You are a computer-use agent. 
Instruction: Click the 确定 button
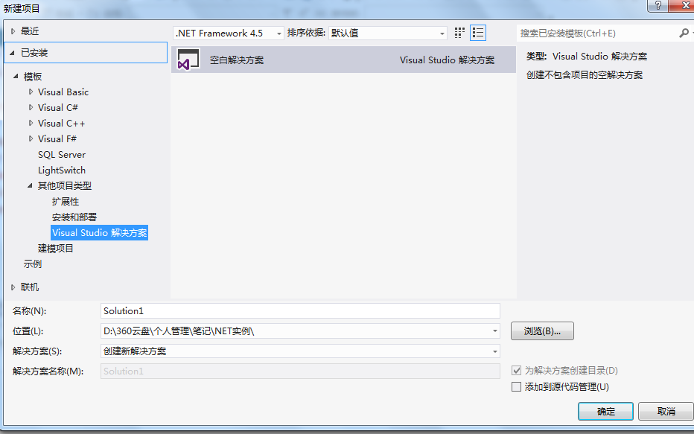click(x=605, y=412)
